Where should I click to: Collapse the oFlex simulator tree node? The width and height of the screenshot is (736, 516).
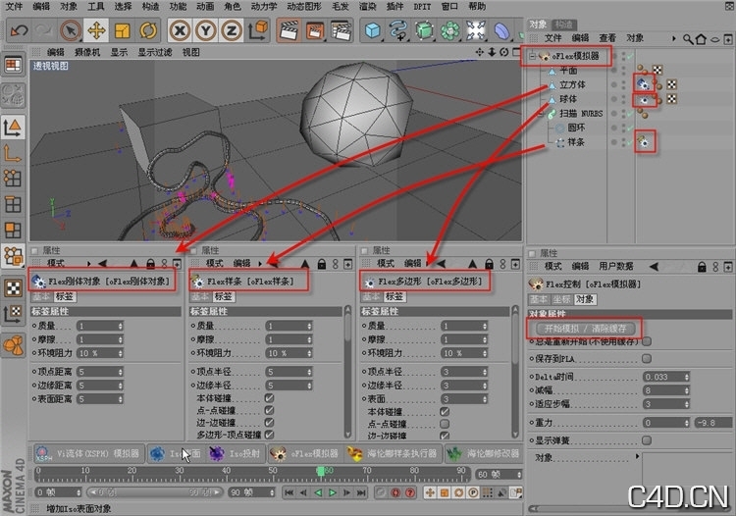click(x=532, y=56)
